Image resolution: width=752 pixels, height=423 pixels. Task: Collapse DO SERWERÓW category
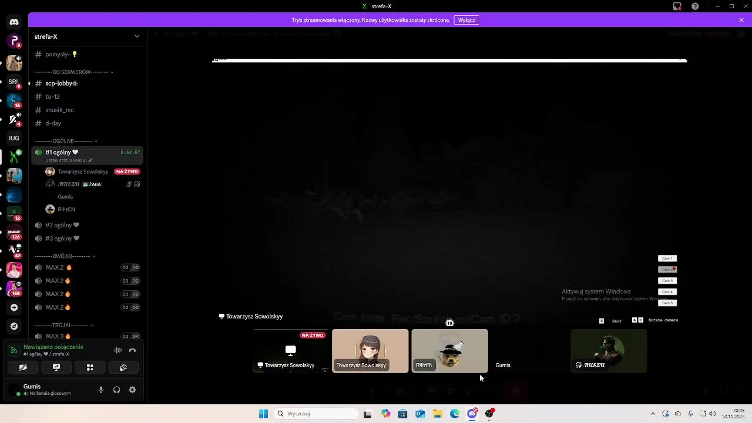click(x=74, y=72)
